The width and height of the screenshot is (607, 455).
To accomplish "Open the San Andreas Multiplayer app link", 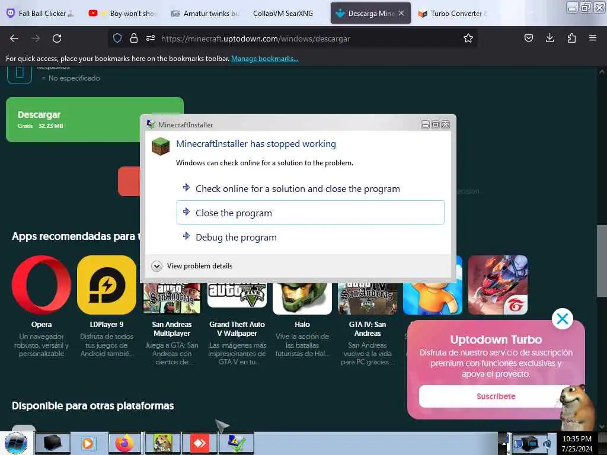I will click(172, 328).
